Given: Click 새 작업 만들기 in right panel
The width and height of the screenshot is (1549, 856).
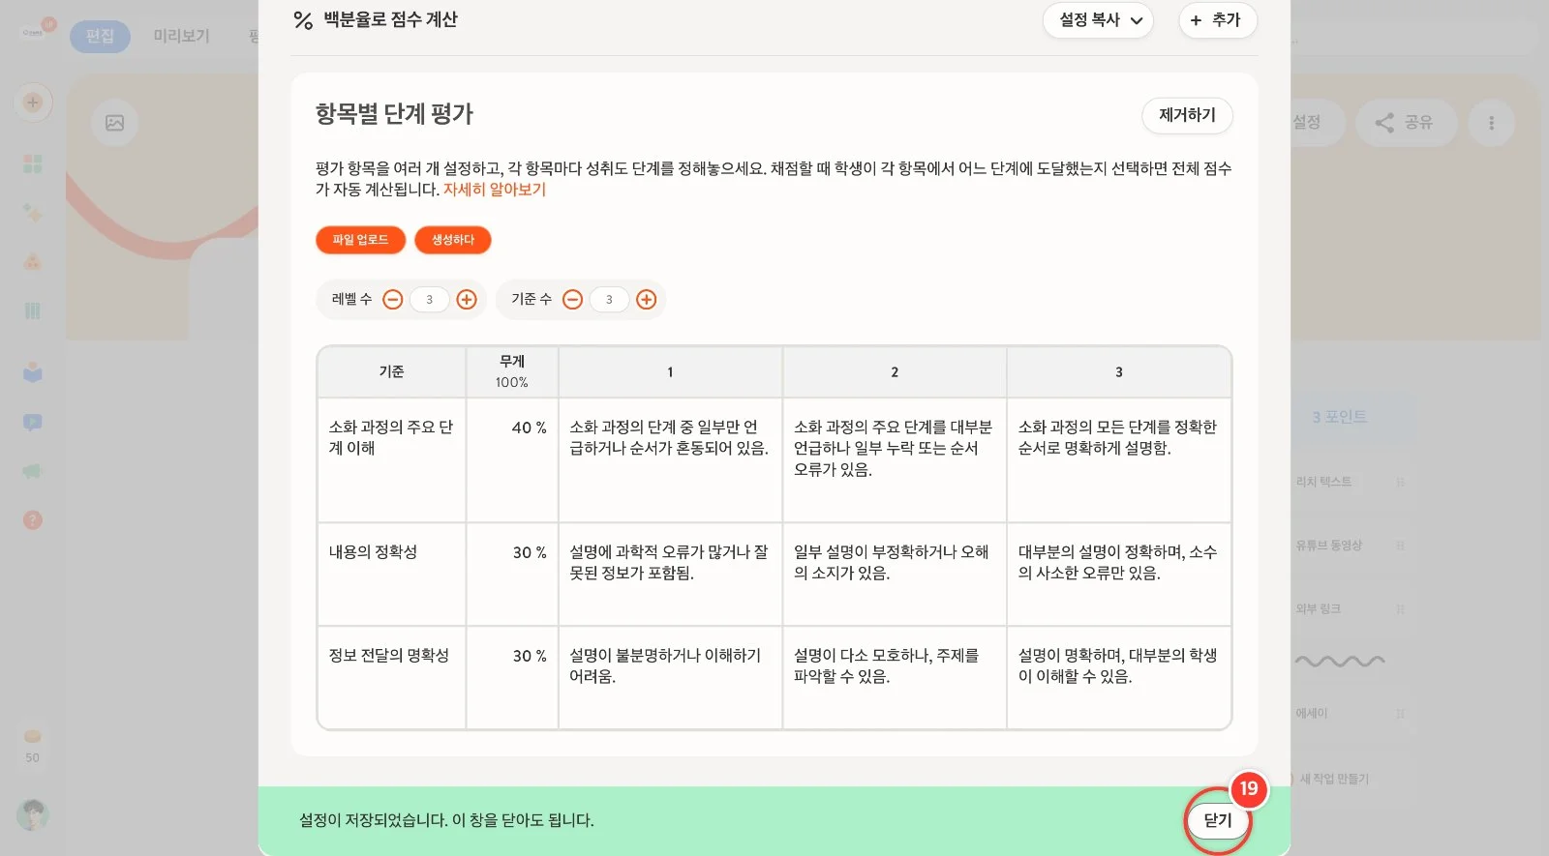Looking at the screenshot, I should [x=1332, y=779].
